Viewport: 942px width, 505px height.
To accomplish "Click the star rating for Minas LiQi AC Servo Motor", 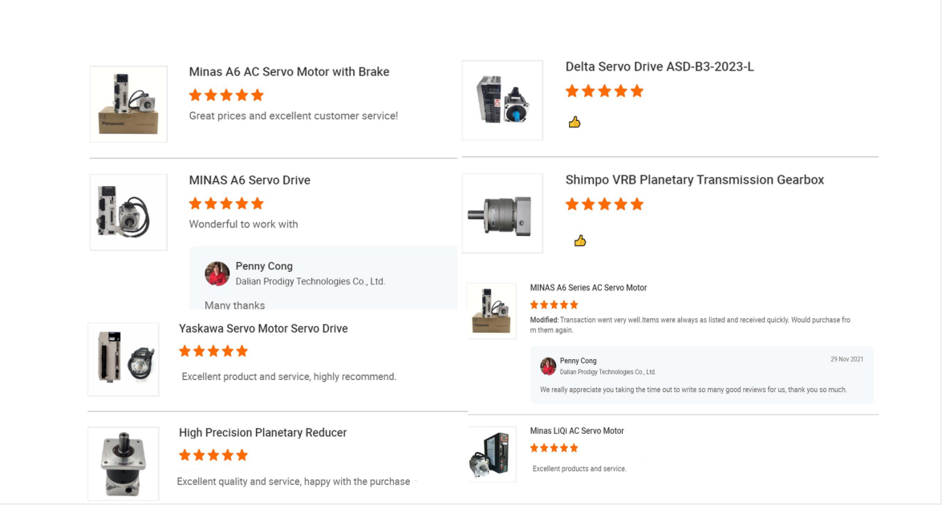I will tap(554, 448).
